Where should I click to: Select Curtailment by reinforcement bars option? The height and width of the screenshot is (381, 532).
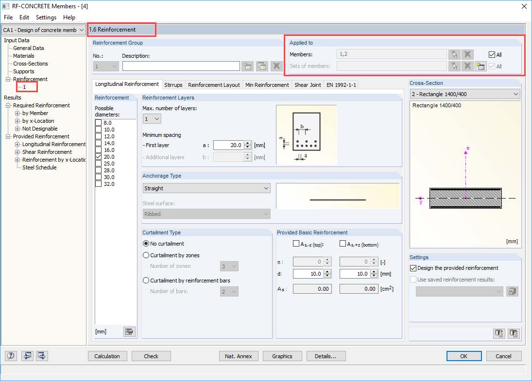[146, 281]
